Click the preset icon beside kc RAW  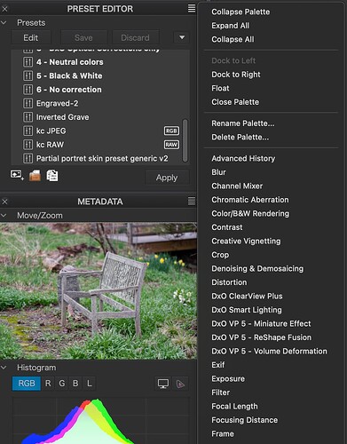[x=28, y=145]
